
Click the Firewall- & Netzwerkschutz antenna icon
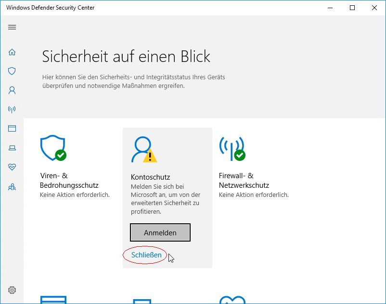(232, 148)
